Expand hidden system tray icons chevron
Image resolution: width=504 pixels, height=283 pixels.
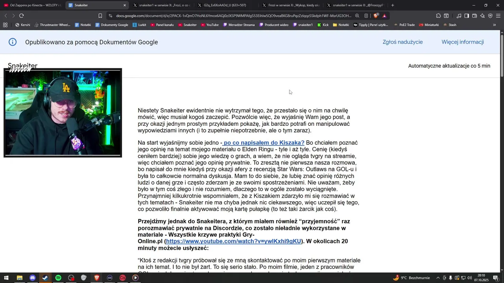pyautogui.click(x=438, y=278)
